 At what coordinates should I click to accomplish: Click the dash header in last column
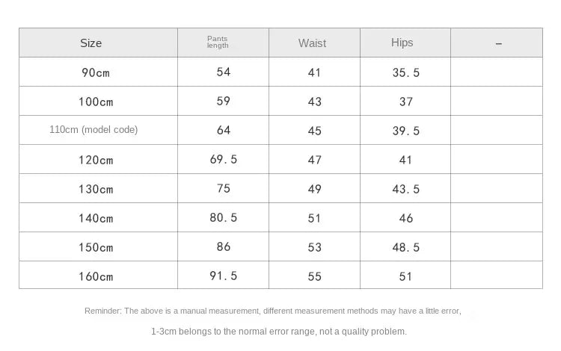tap(499, 44)
